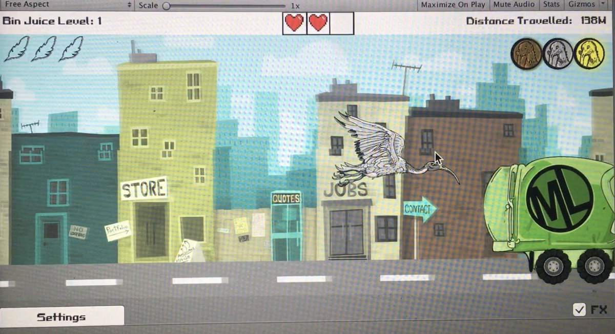Image resolution: width=615 pixels, height=334 pixels.
Task: Click the Portfolio paper sign
Action: point(117,231)
